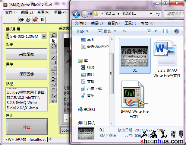Select the Rectangle ROI tool
Viewport: 186px width, 145px height.
54,63
